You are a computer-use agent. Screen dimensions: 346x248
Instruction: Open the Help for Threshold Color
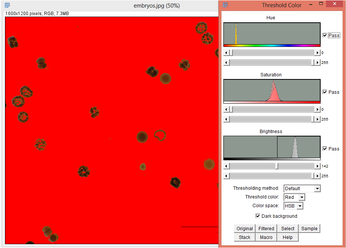click(x=287, y=237)
